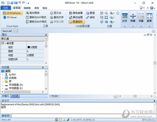
Task: Close the New1.dxf document tab
Action: click(15, 31)
